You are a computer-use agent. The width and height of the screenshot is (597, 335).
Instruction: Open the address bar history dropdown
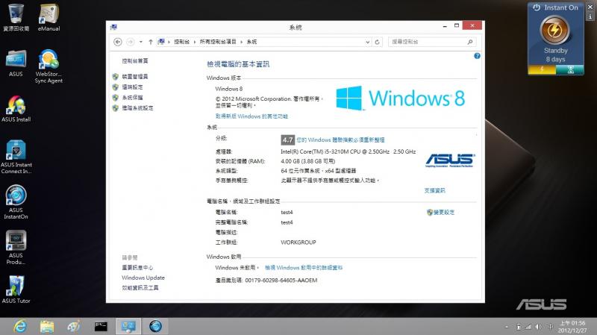(367, 42)
